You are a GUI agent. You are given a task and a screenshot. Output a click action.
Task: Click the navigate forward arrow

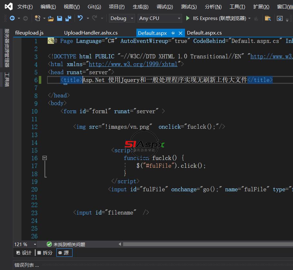point(25,18)
